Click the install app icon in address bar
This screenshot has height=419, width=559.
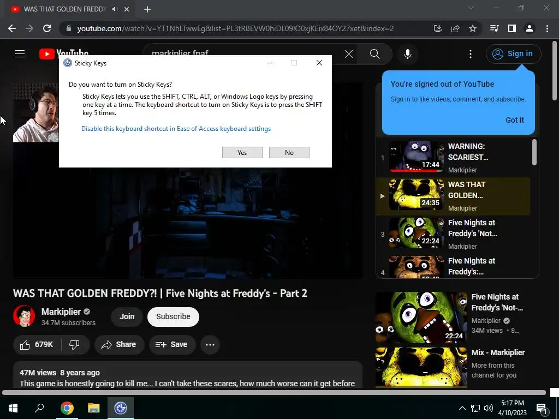tap(437, 28)
